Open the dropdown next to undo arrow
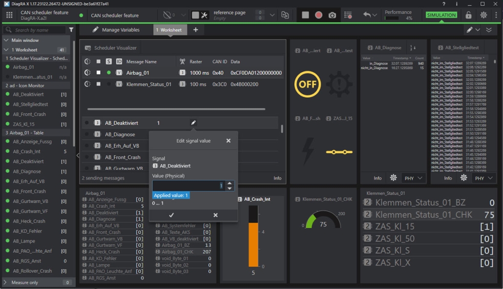Image resolution: width=503 pixels, height=289 pixels. pyautogui.click(x=375, y=15)
